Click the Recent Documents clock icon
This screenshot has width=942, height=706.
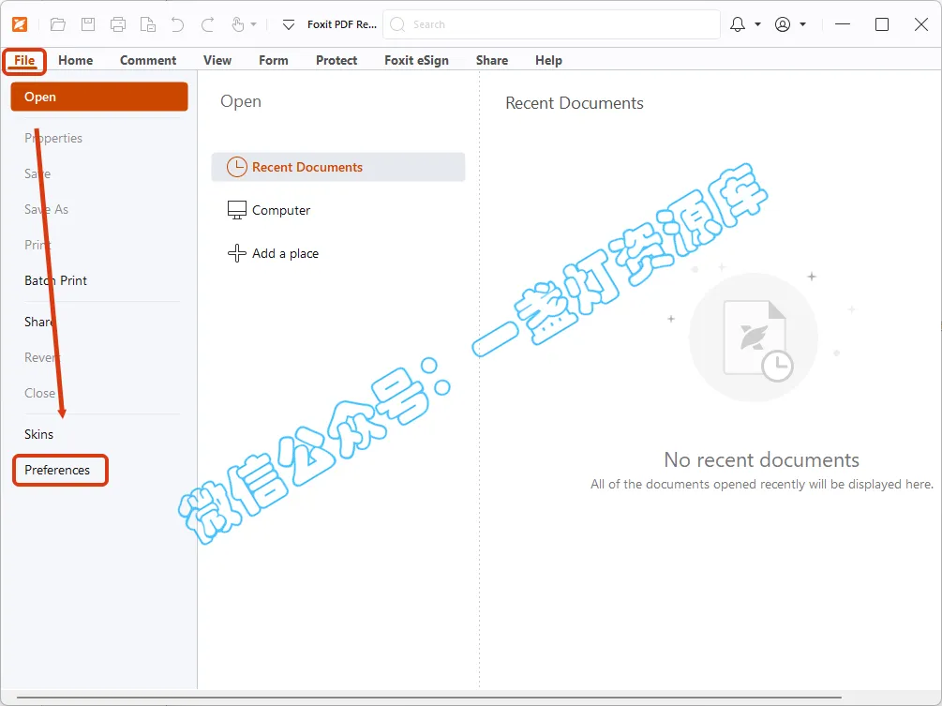(237, 167)
